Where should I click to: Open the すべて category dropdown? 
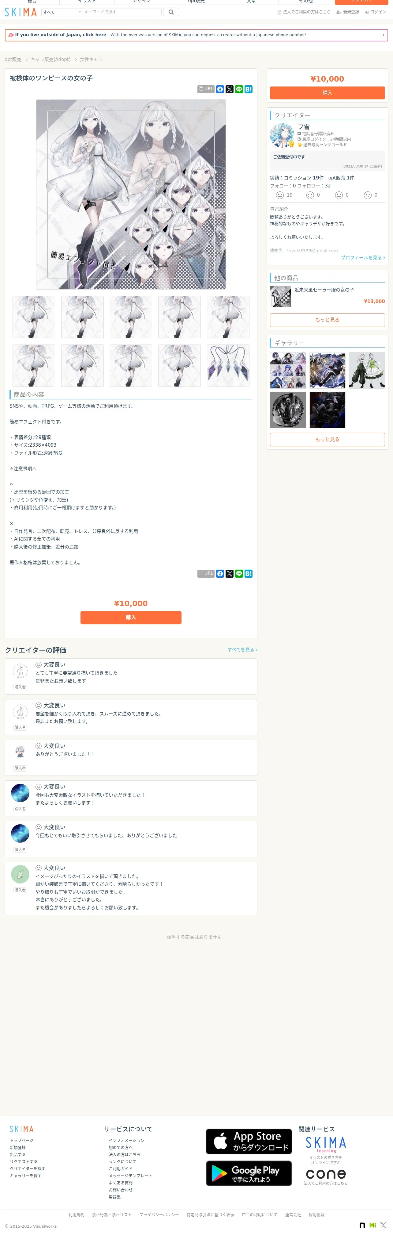62,12
